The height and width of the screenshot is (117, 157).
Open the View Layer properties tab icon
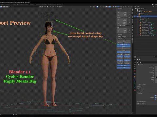(x=135, y=67)
